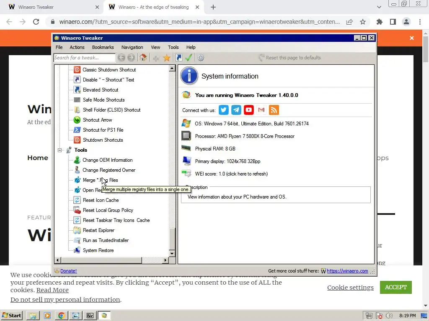Click the add bookmark plus icon
This screenshot has height=321, width=429.
pos(156,58)
